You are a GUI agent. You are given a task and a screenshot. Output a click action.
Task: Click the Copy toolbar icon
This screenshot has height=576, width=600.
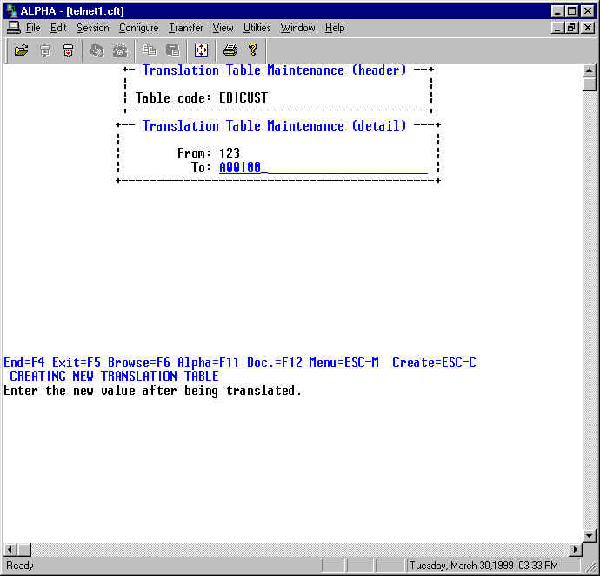click(150, 50)
